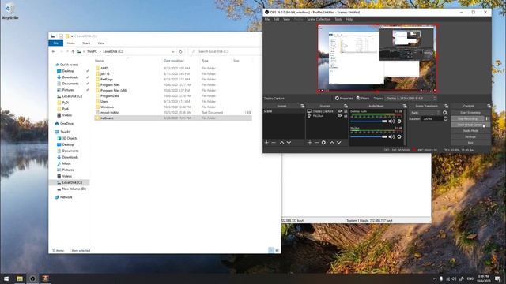Undock the Scenes panel using its header icon
Image resolution: width=506 pixels, height=284 pixels.
point(302,106)
